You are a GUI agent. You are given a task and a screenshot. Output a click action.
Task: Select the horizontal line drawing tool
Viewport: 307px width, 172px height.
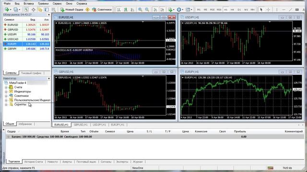pyautogui.click(x=283, y=10)
